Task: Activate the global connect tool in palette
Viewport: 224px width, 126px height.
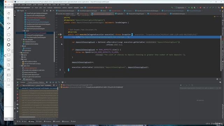Action: pyautogui.click(x=9, y=28)
